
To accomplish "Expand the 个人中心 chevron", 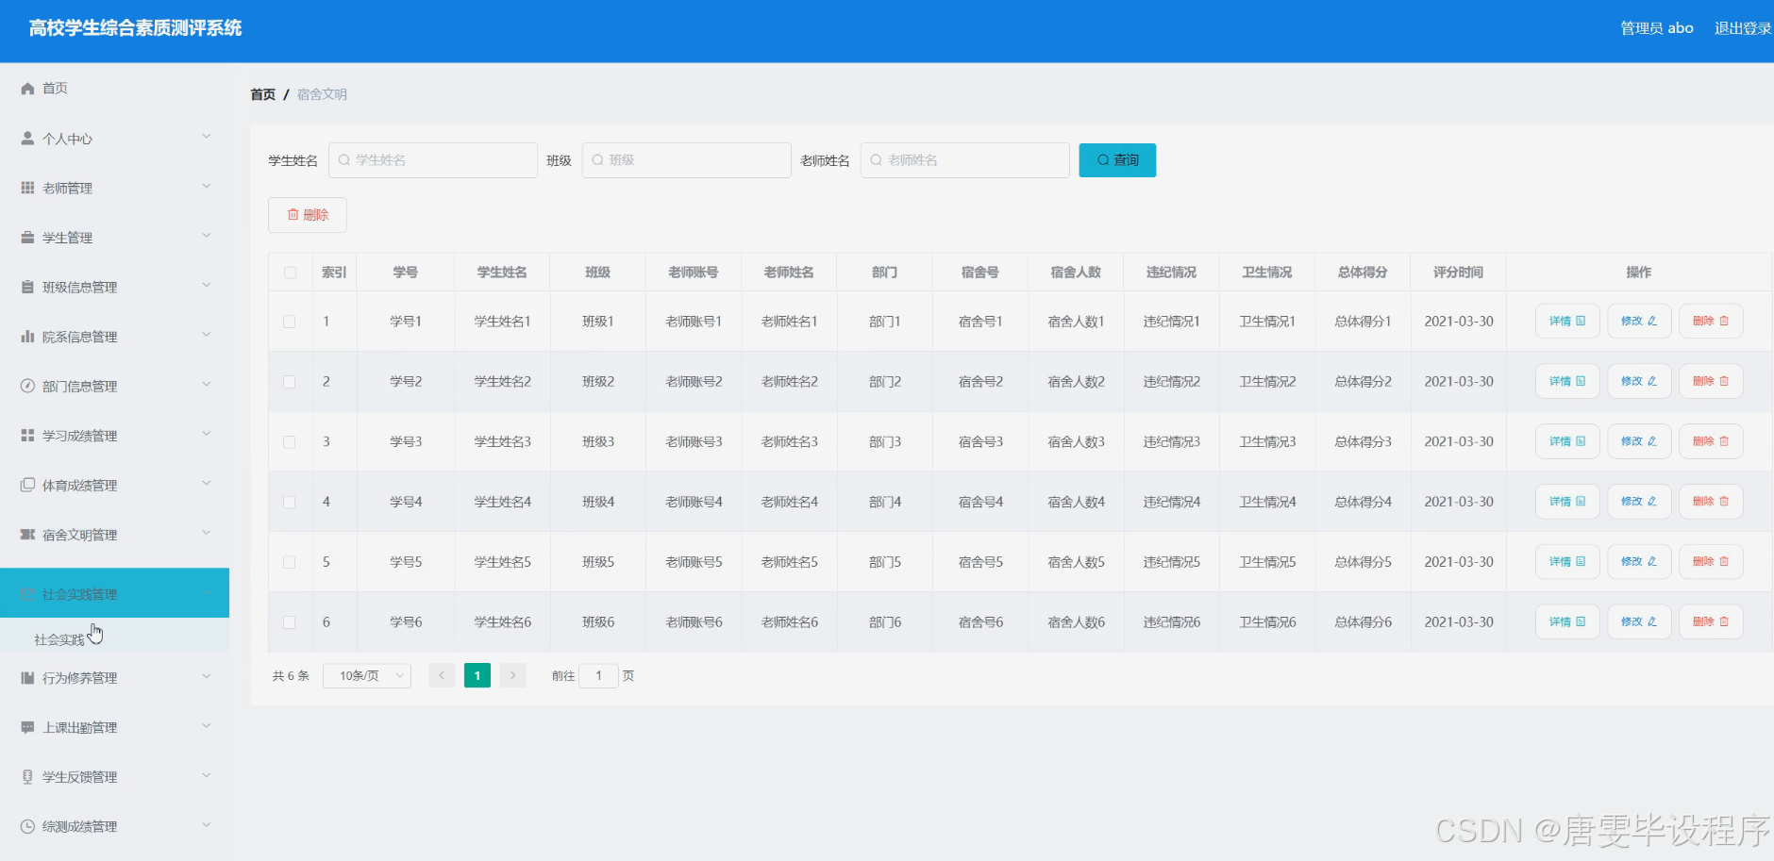I will point(207,138).
